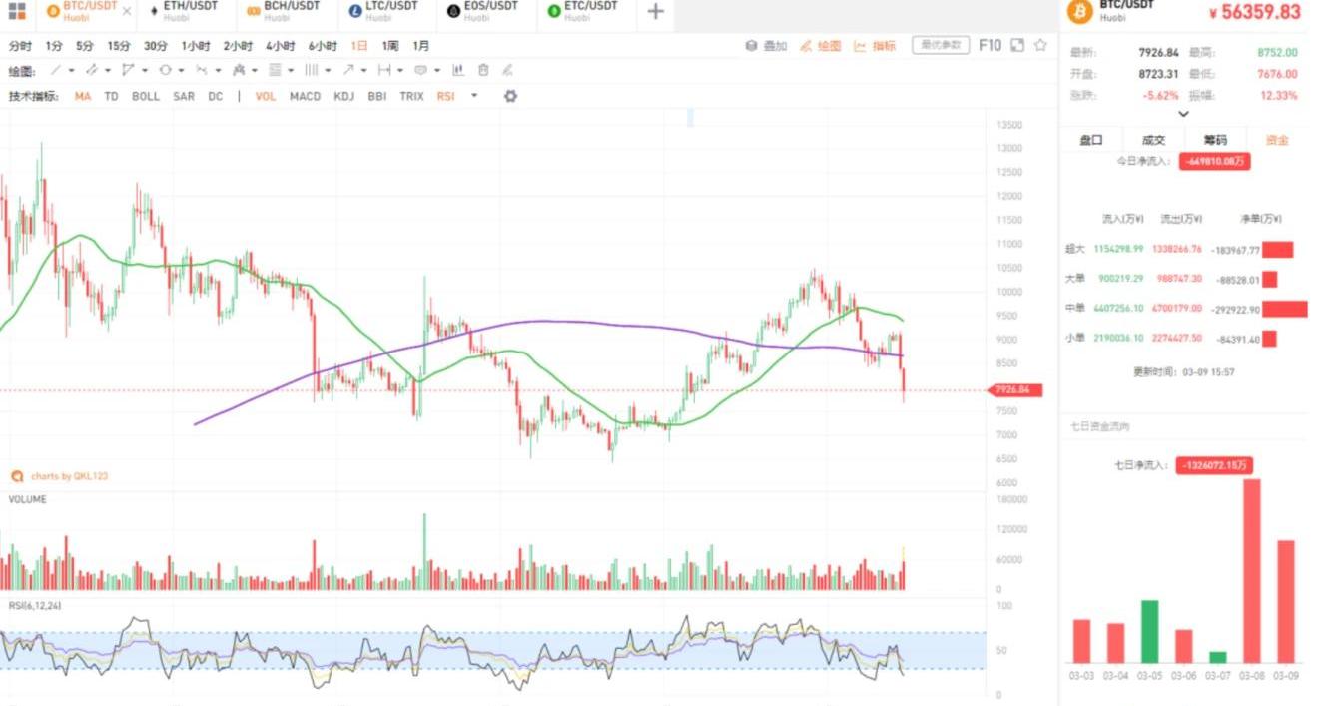
Task: Add to favorites with the star icon
Action: coord(1040,45)
